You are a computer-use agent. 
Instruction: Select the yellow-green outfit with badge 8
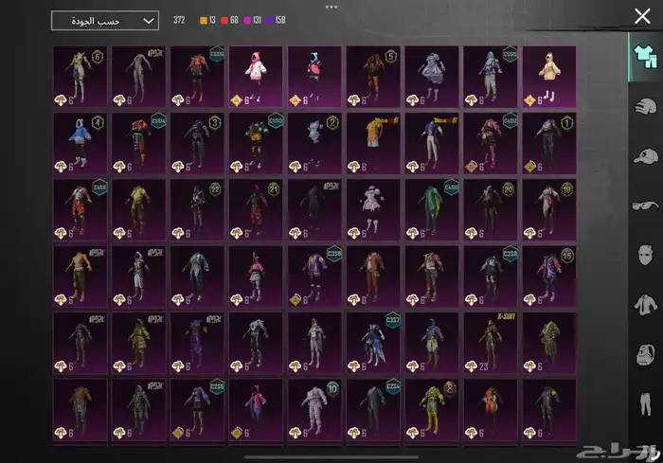[432, 409]
